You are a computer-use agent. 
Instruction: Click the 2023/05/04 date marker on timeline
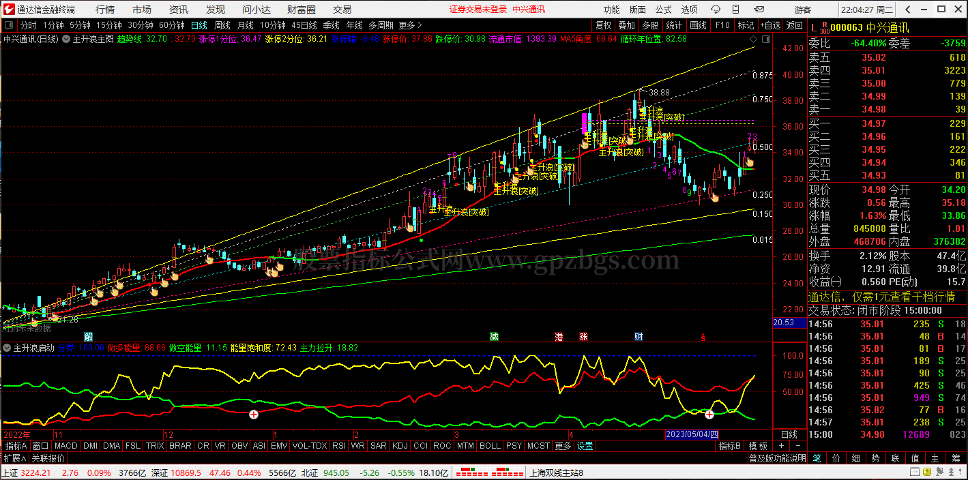692,434
